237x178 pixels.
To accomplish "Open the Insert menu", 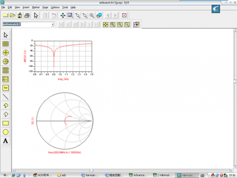I will pyautogui.click(x=26, y=8).
